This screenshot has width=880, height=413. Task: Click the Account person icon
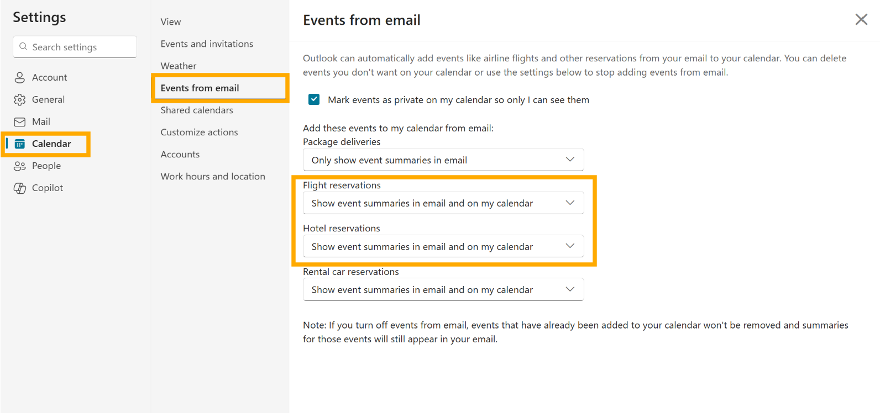point(20,78)
